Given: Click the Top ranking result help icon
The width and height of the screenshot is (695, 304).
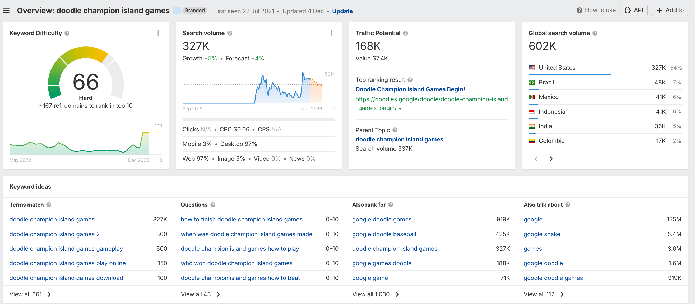Looking at the screenshot, I should coord(410,80).
